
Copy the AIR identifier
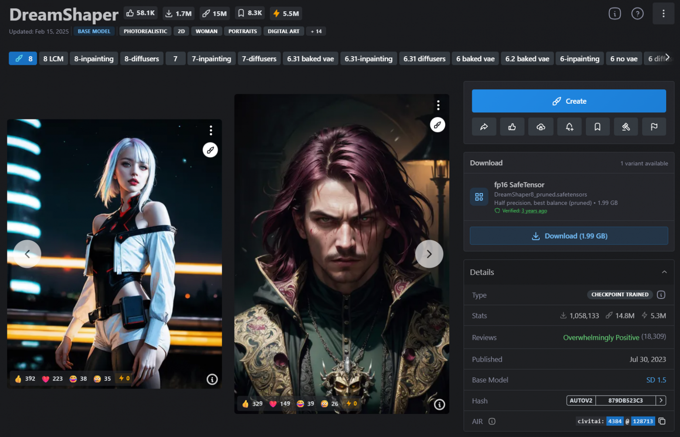662,421
